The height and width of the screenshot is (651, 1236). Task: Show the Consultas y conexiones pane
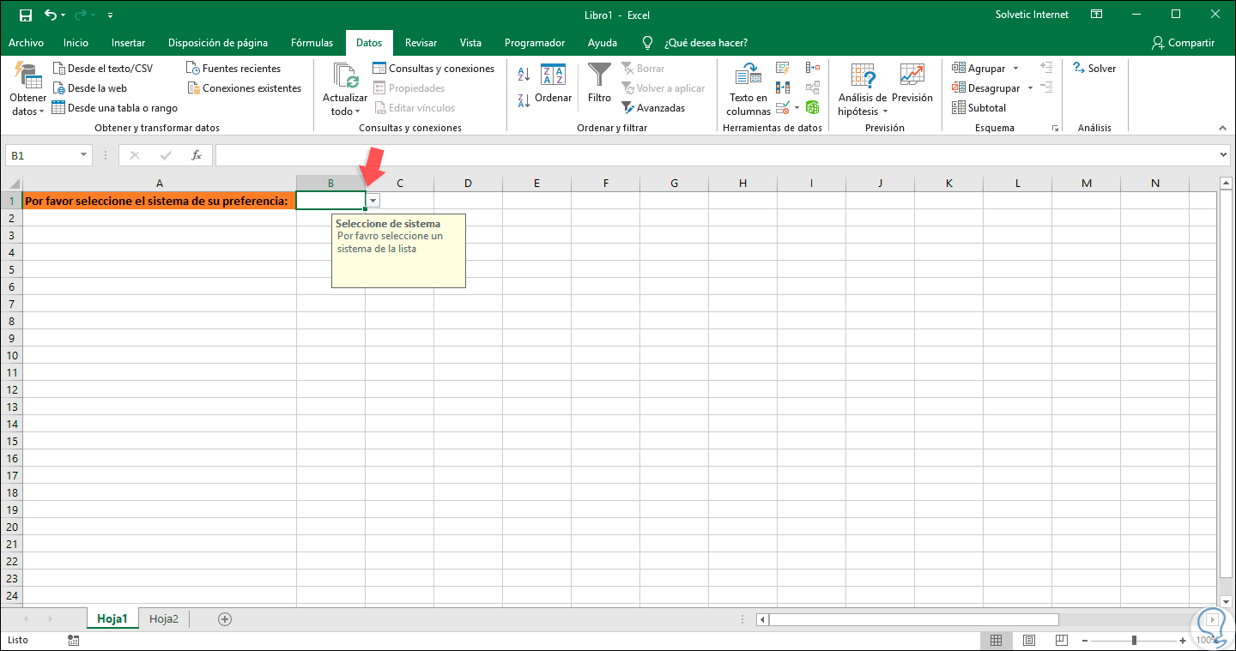click(433, 69)
